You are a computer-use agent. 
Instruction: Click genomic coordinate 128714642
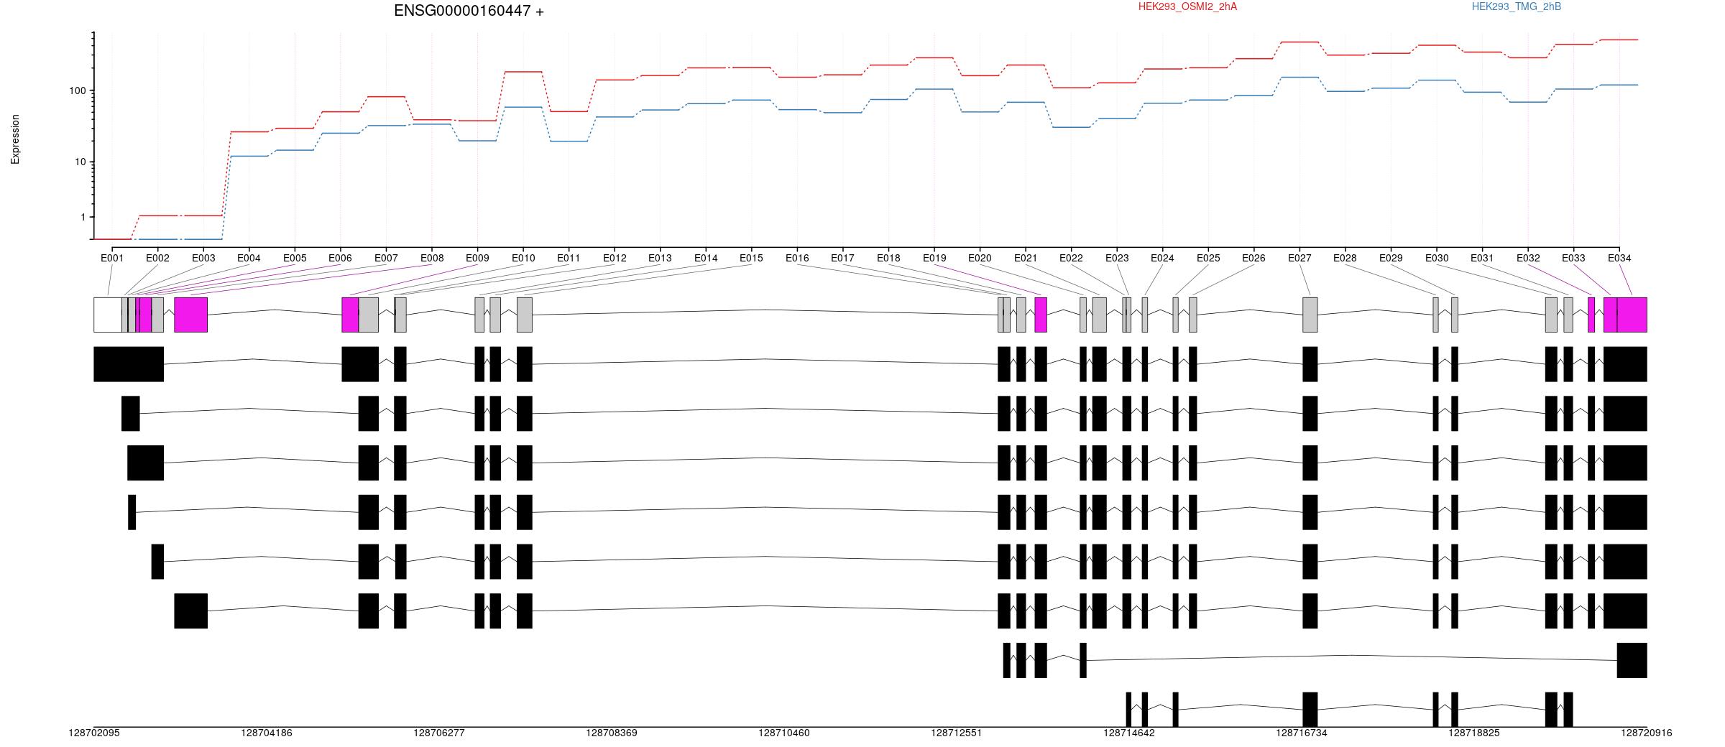click(x=1129, y=733)
